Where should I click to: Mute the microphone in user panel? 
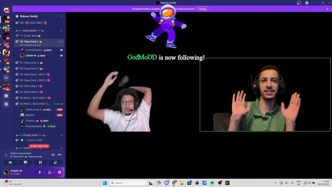[x=40, y=172]
